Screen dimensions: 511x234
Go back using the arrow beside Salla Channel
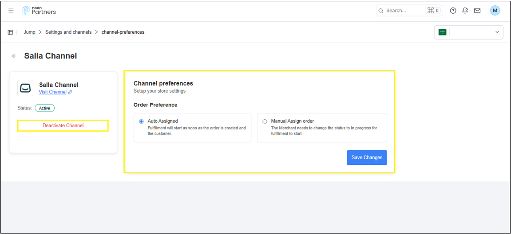[14, 56]
